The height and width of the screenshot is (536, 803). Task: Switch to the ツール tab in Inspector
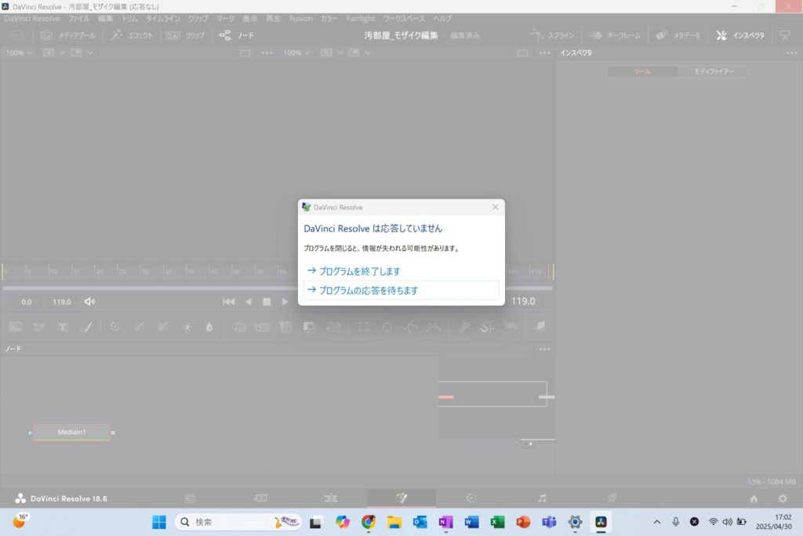click(642, 71)
